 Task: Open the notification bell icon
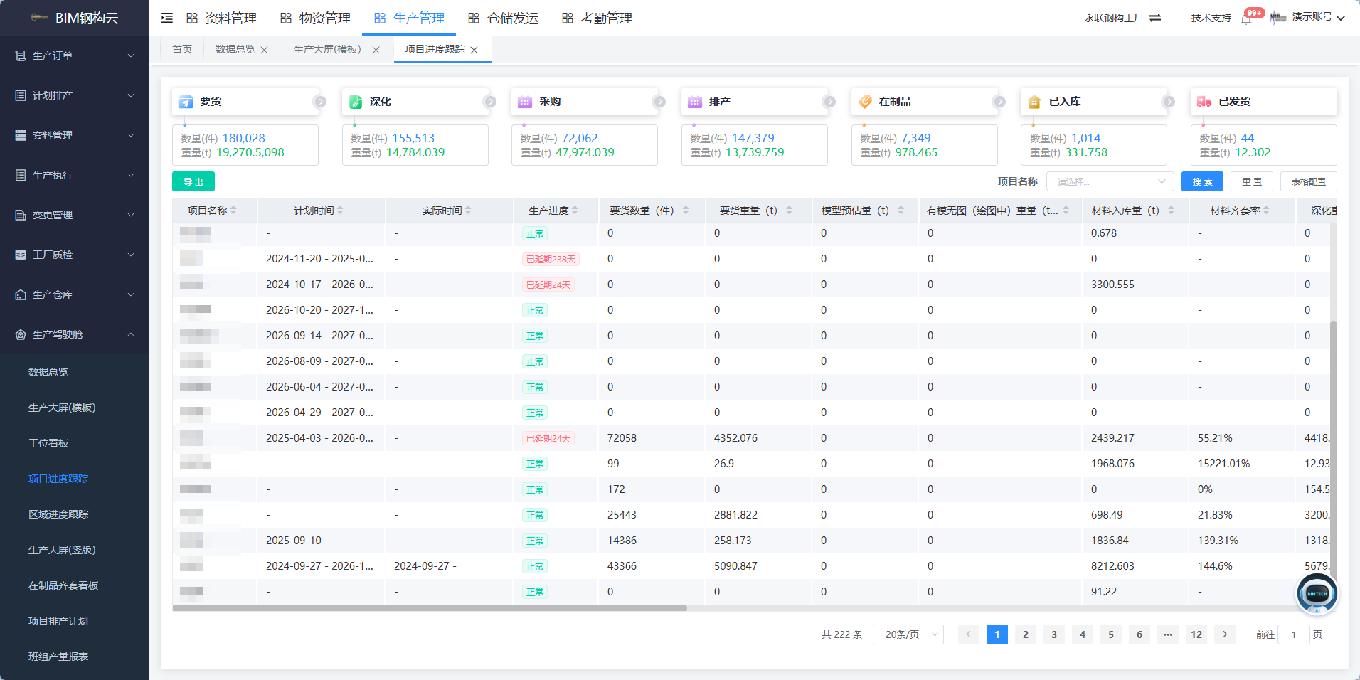tap(1246, 18)
